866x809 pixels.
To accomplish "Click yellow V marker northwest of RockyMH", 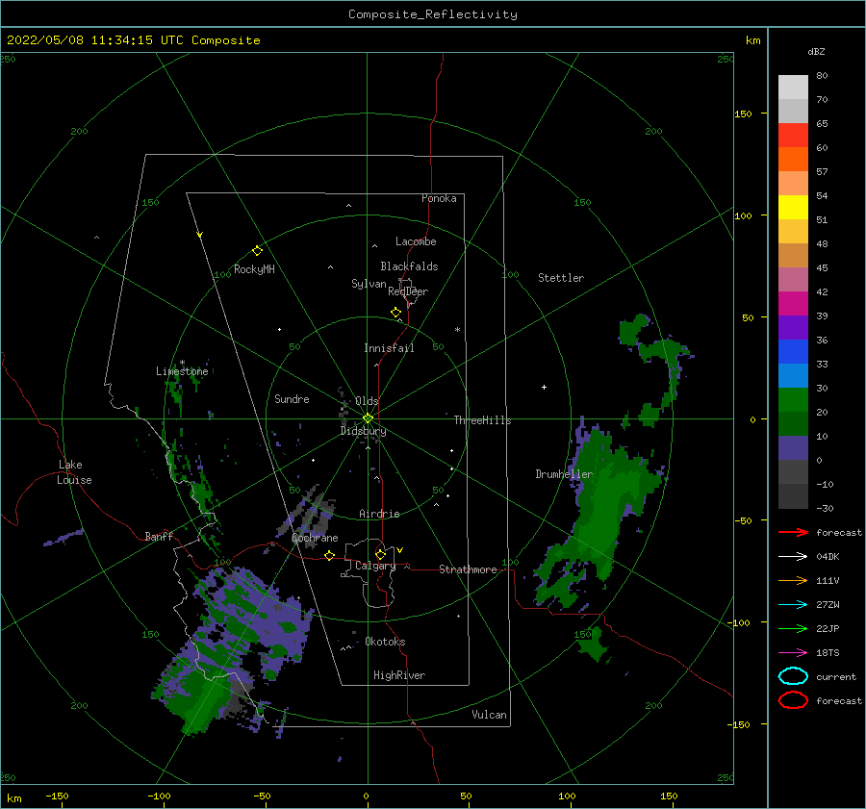I will (x=200, y=235).
